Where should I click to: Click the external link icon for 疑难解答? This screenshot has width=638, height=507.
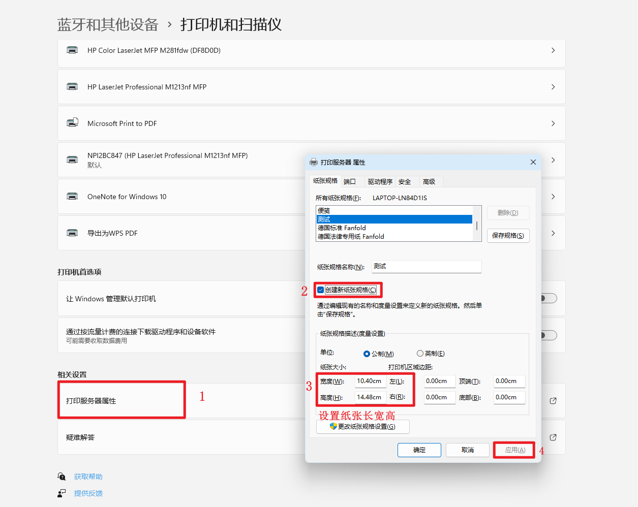(x=553, y=437)
